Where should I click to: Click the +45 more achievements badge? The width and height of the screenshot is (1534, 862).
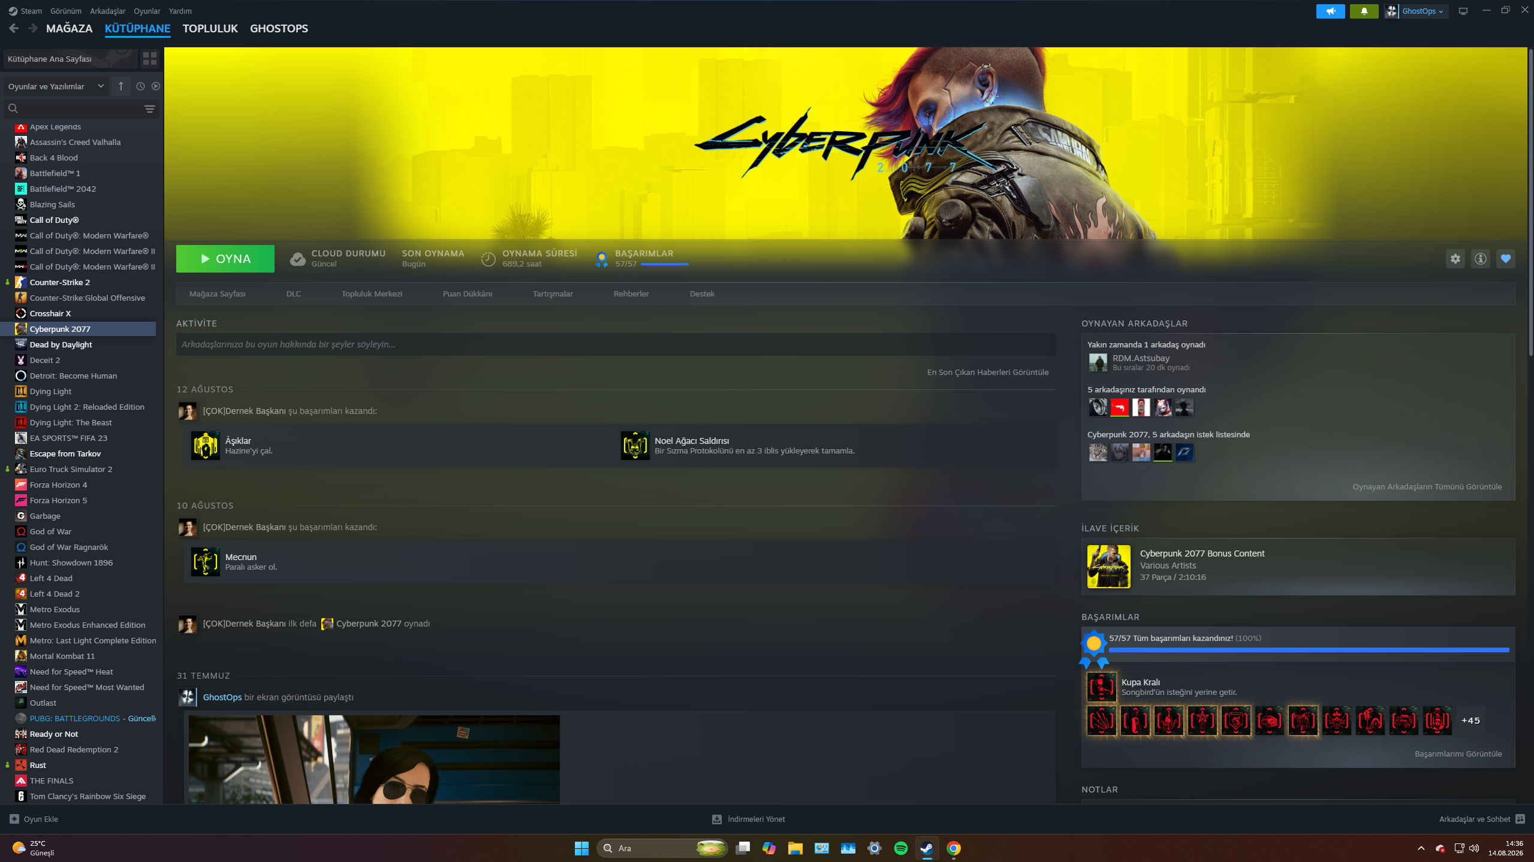pos(1470,721)
